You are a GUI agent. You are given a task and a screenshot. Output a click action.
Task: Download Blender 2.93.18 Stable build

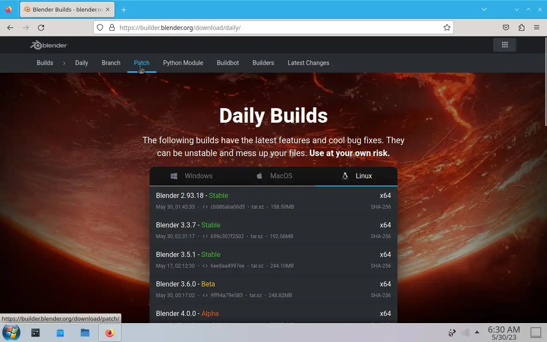(192, 195)
